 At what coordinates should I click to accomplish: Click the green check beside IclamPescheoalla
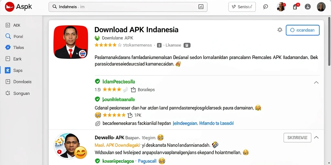pos(97,82)
